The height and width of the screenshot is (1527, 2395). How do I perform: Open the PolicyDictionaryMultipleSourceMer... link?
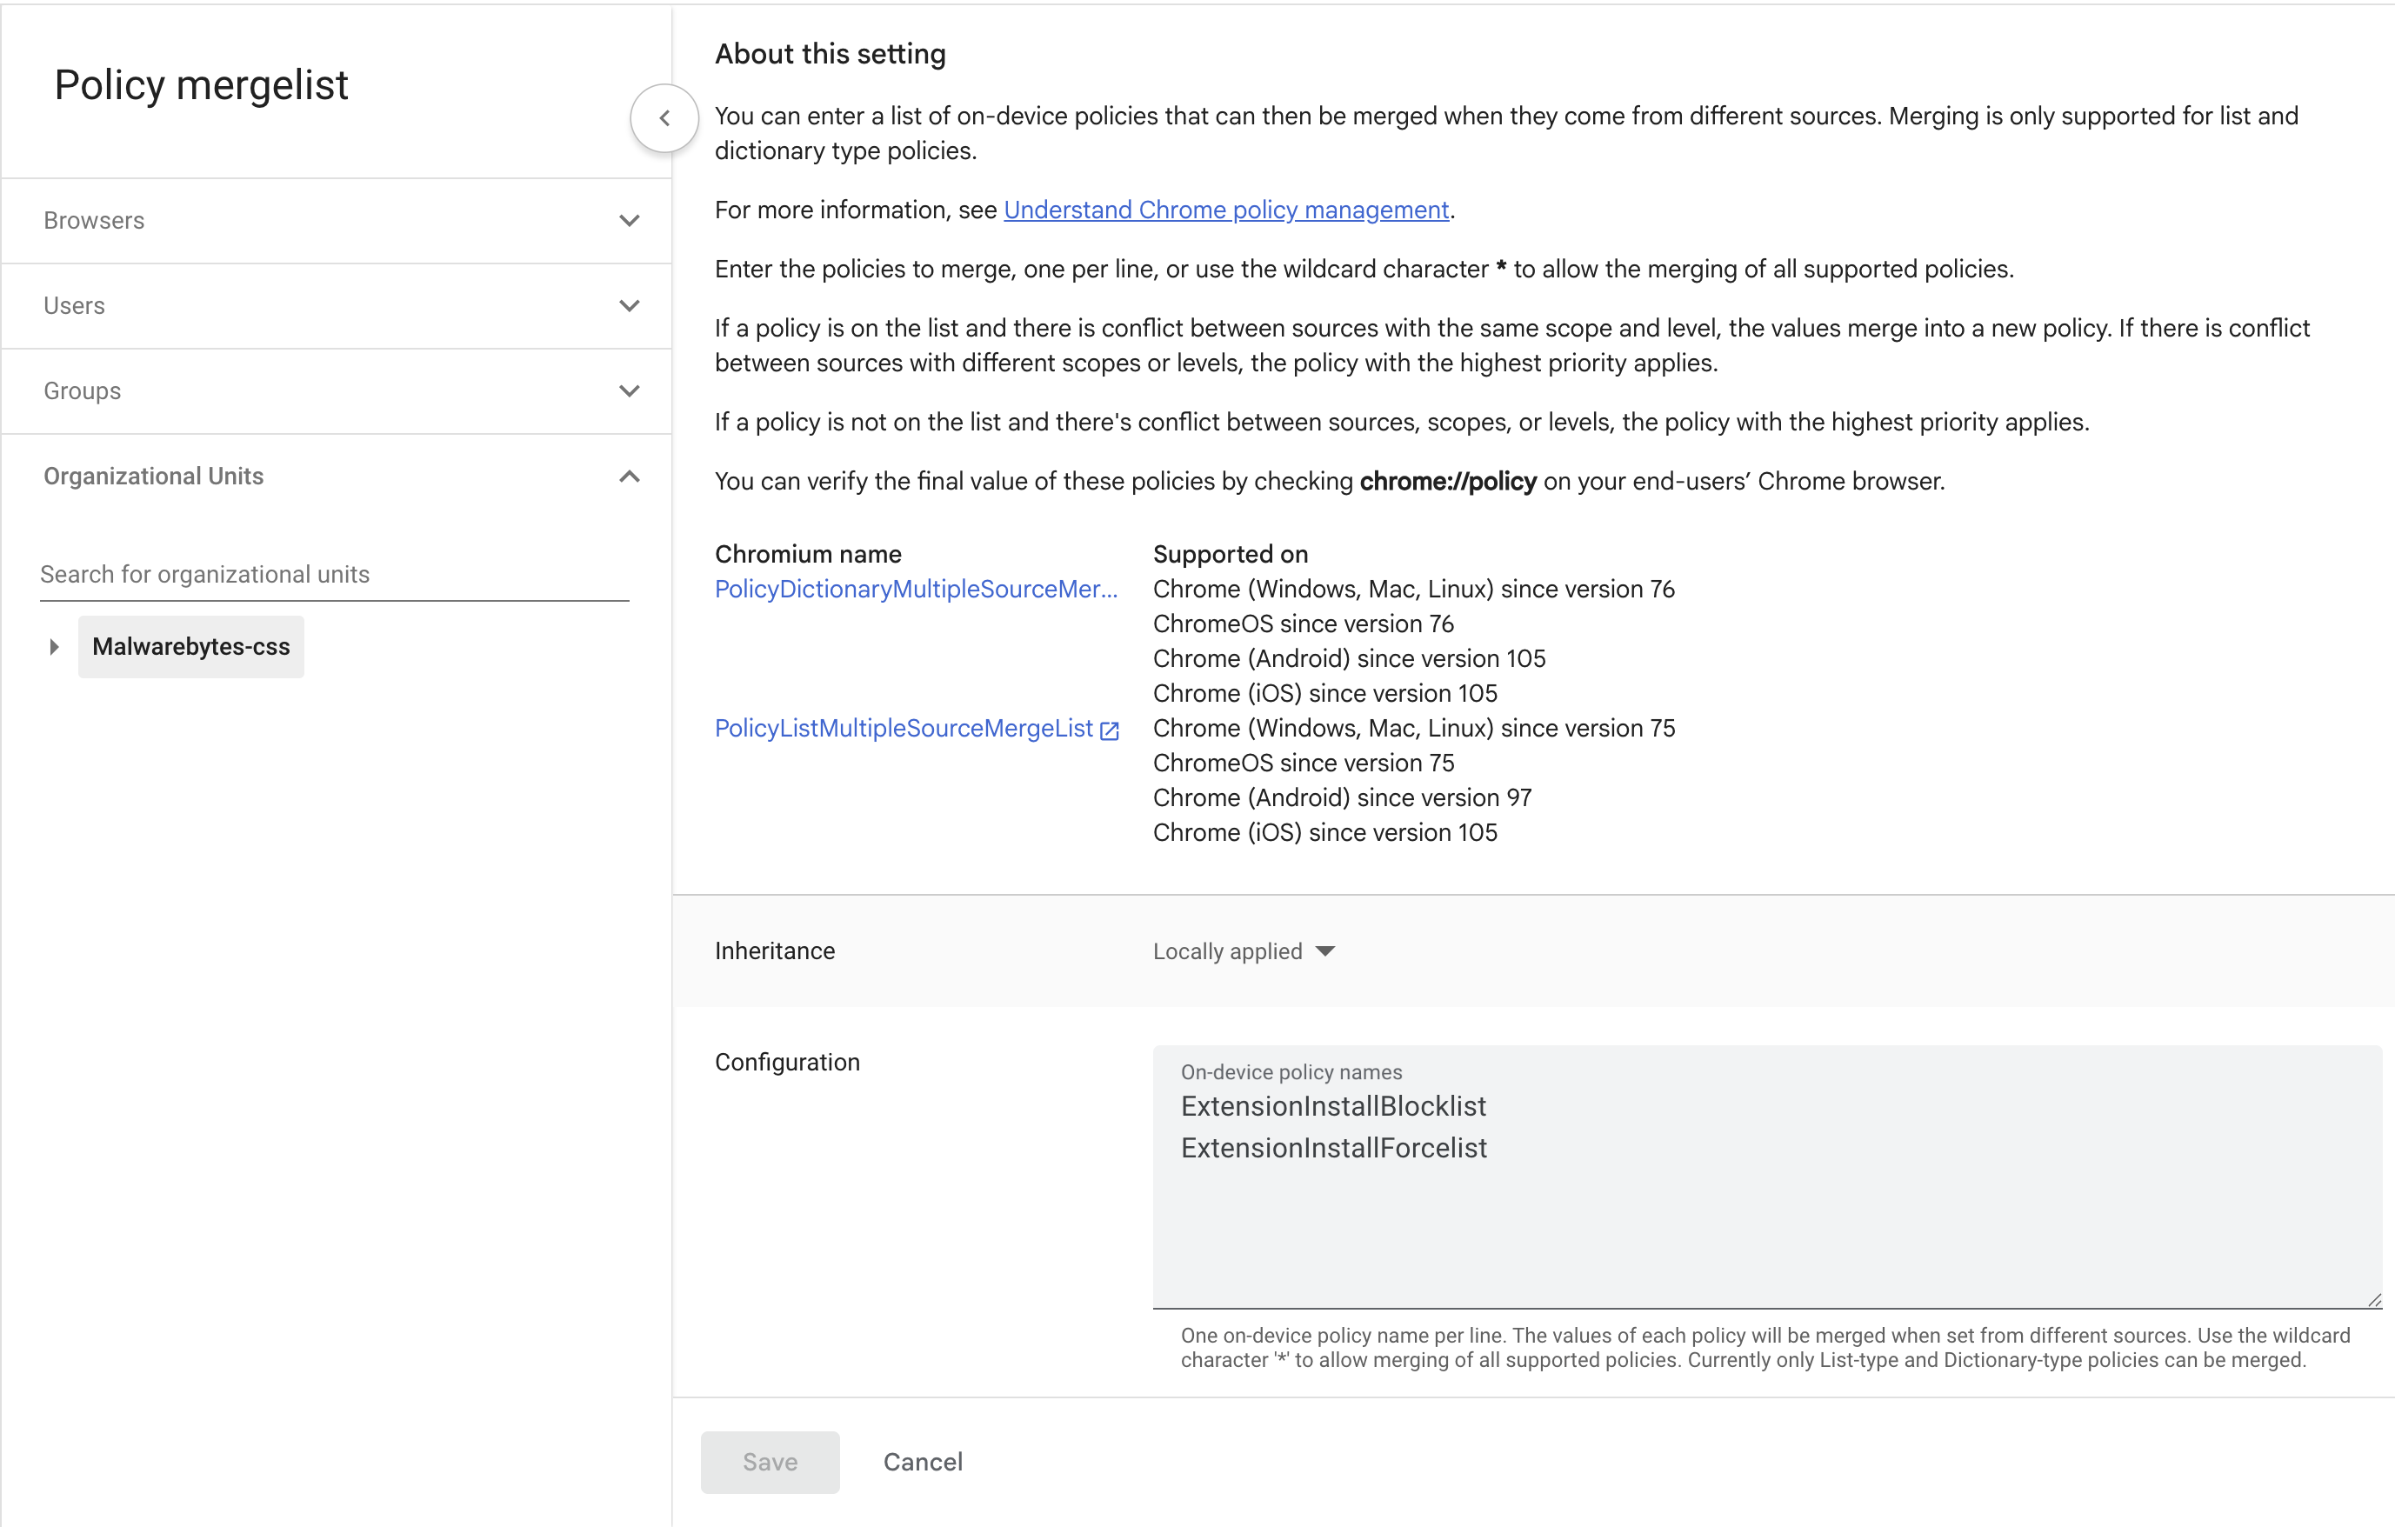[916, 589]
